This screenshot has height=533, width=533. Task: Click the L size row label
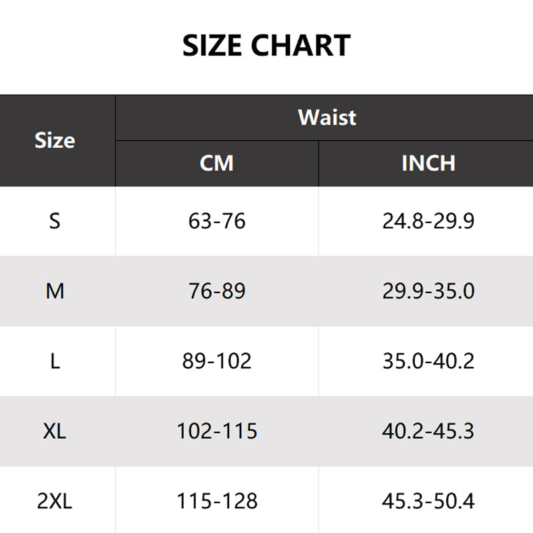coord(55,361)
